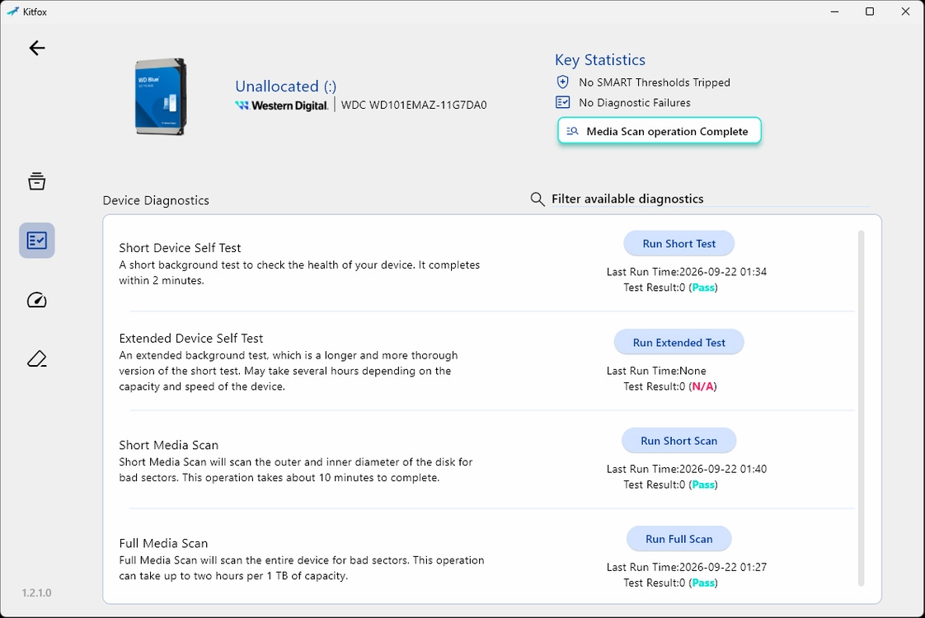Click the N/A extended test result
Viewport: 925px width, 618px height.
pyautogui.click(x=703, y=386)
